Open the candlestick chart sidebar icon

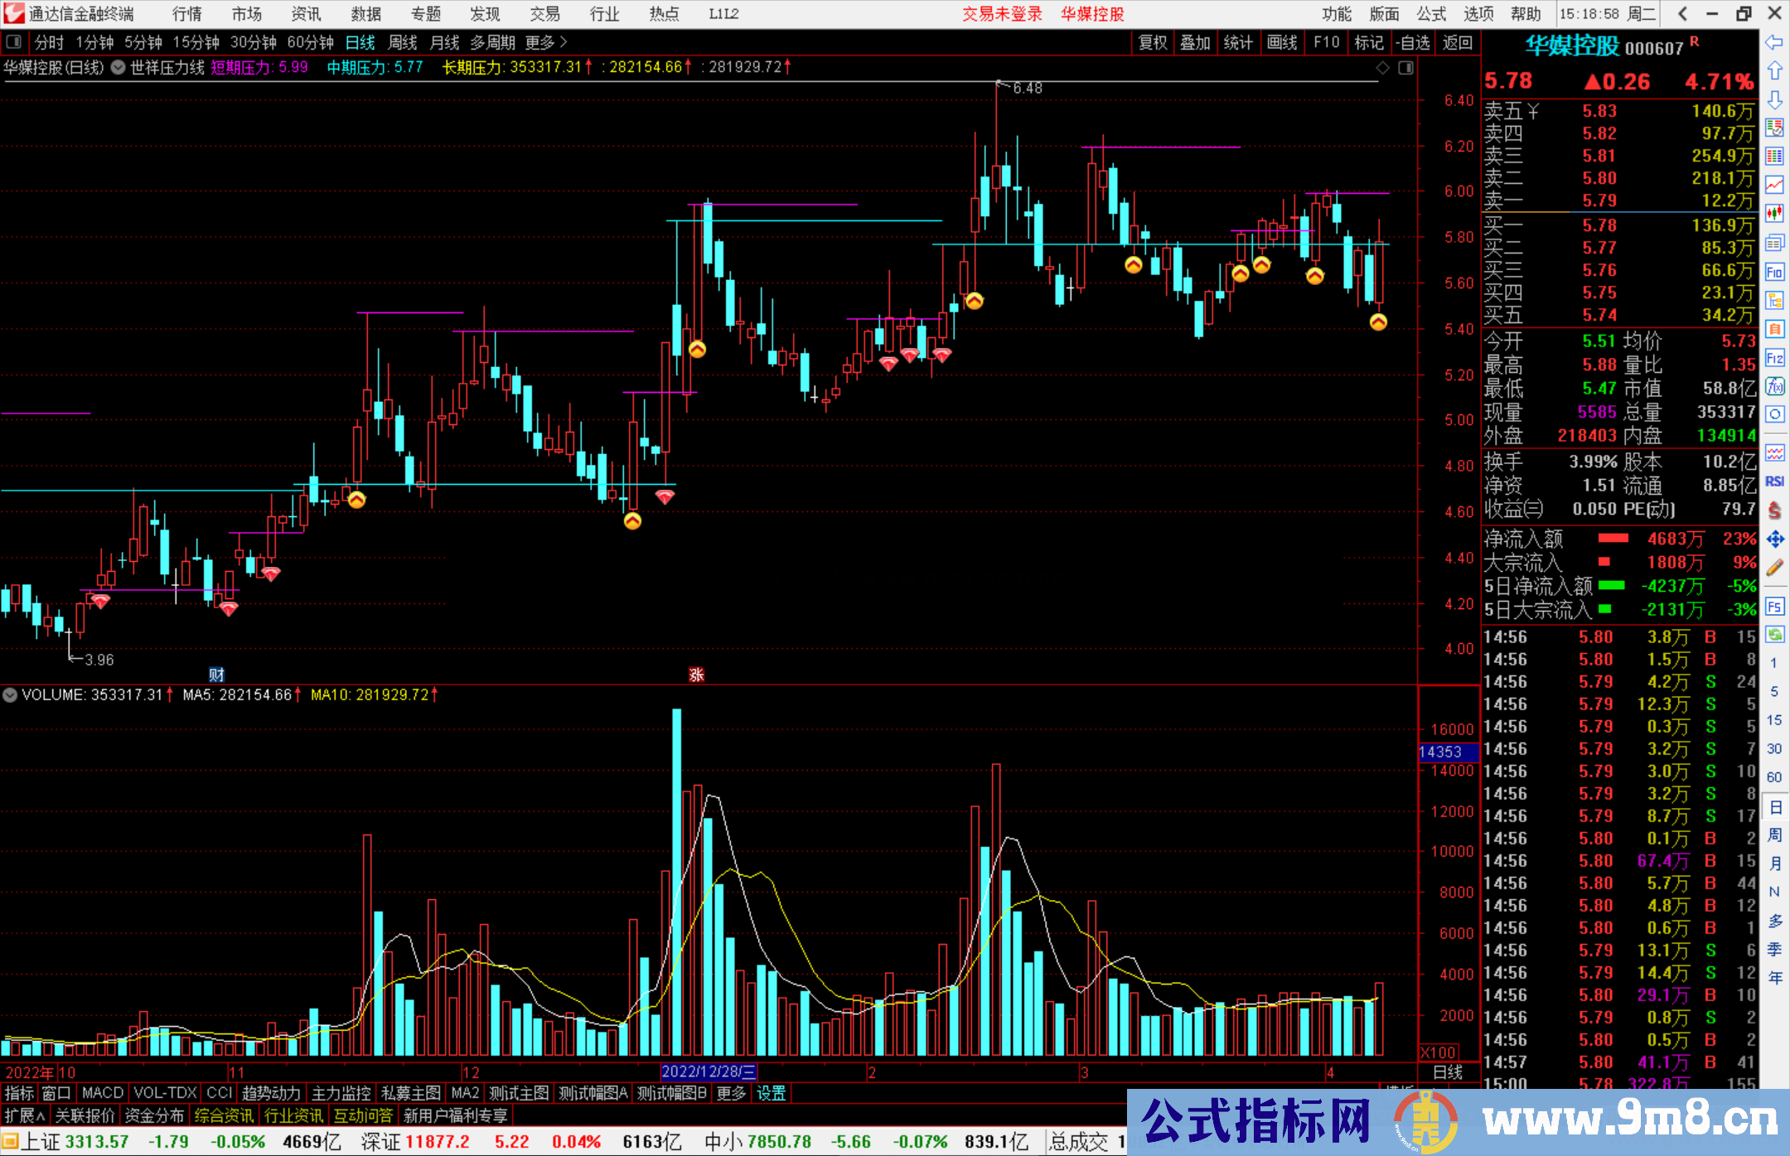[x=1774, y=214]
